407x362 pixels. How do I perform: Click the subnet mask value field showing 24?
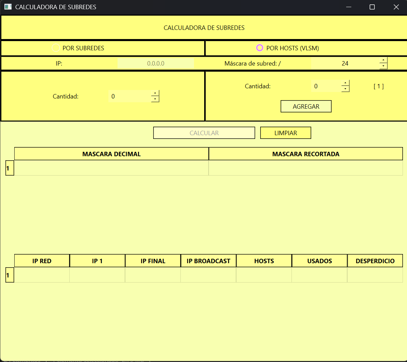coord(345,63)
